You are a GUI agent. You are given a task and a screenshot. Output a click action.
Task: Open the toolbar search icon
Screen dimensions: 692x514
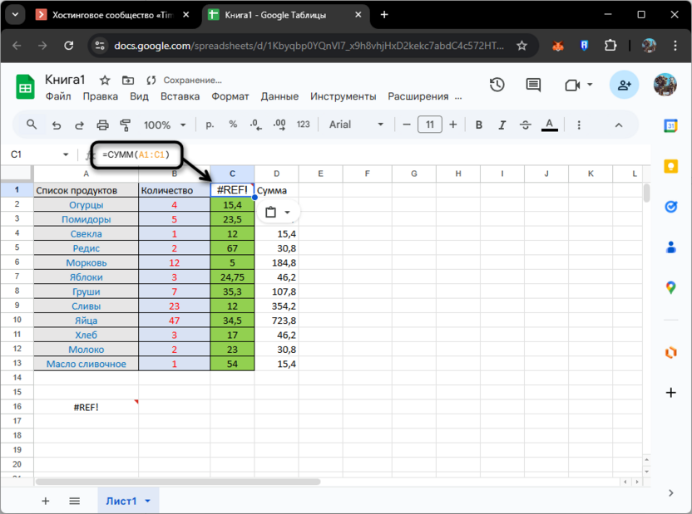(32, 125)
